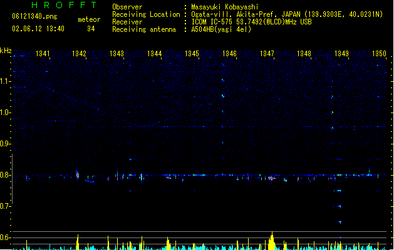Click the 1348 time marker
394x250 pixels.
click(x=304, y=54)
